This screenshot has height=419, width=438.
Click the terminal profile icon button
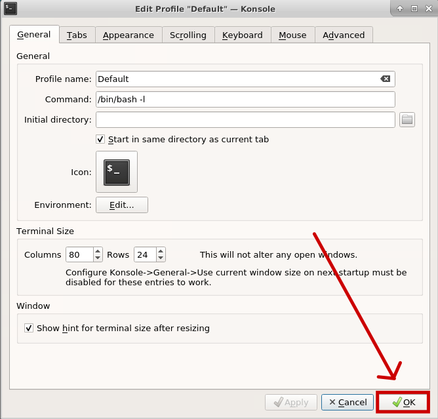pyautogui.click(x=117, y=172)
